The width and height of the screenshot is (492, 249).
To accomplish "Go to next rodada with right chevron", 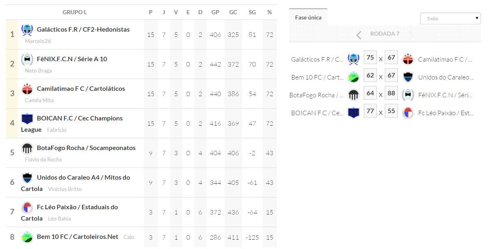I will (411, 35).
